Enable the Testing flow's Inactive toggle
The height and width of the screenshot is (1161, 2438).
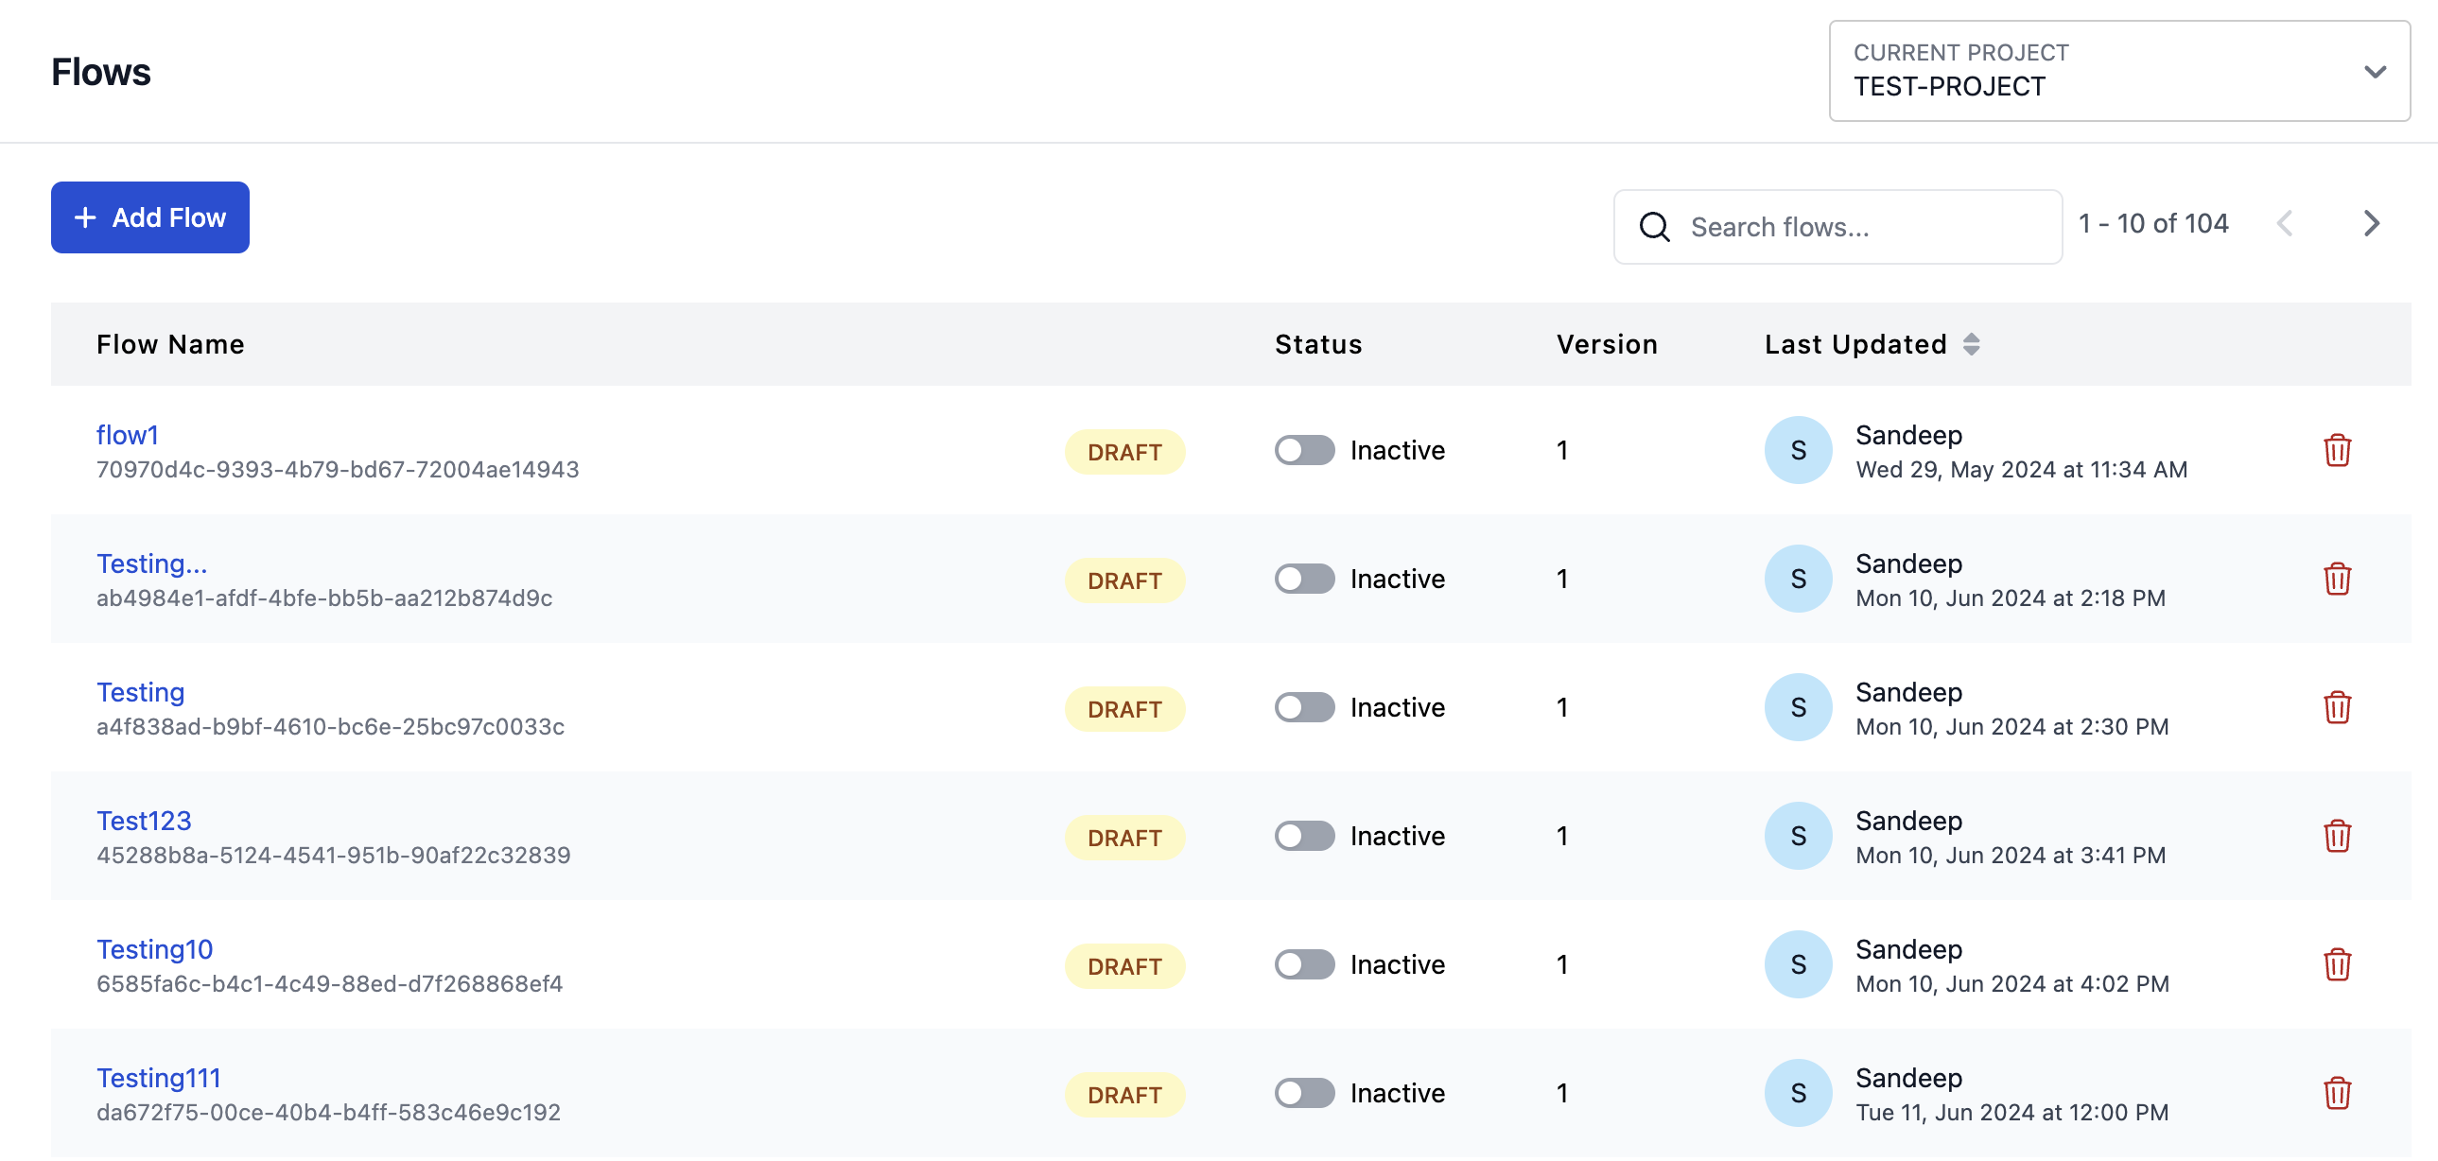(1304, 707)
